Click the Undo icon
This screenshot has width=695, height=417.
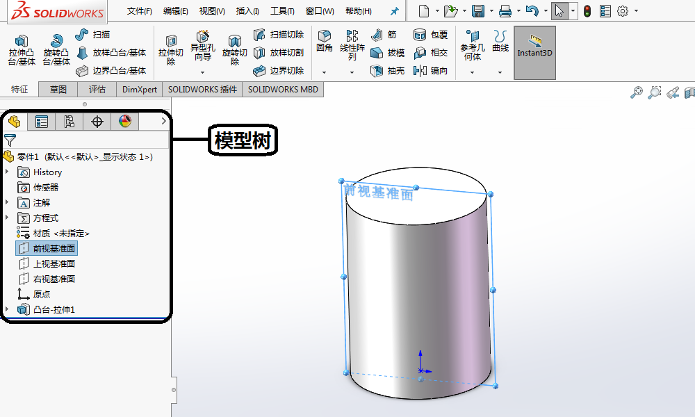532,10
